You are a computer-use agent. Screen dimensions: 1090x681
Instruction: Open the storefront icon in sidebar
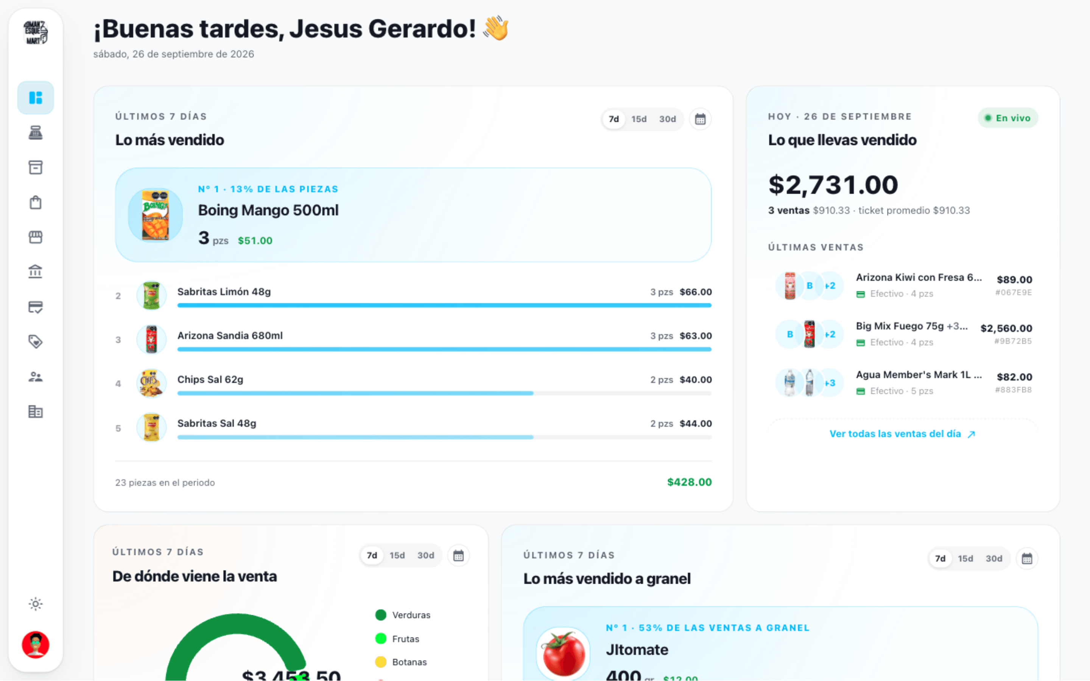[36, 237]
